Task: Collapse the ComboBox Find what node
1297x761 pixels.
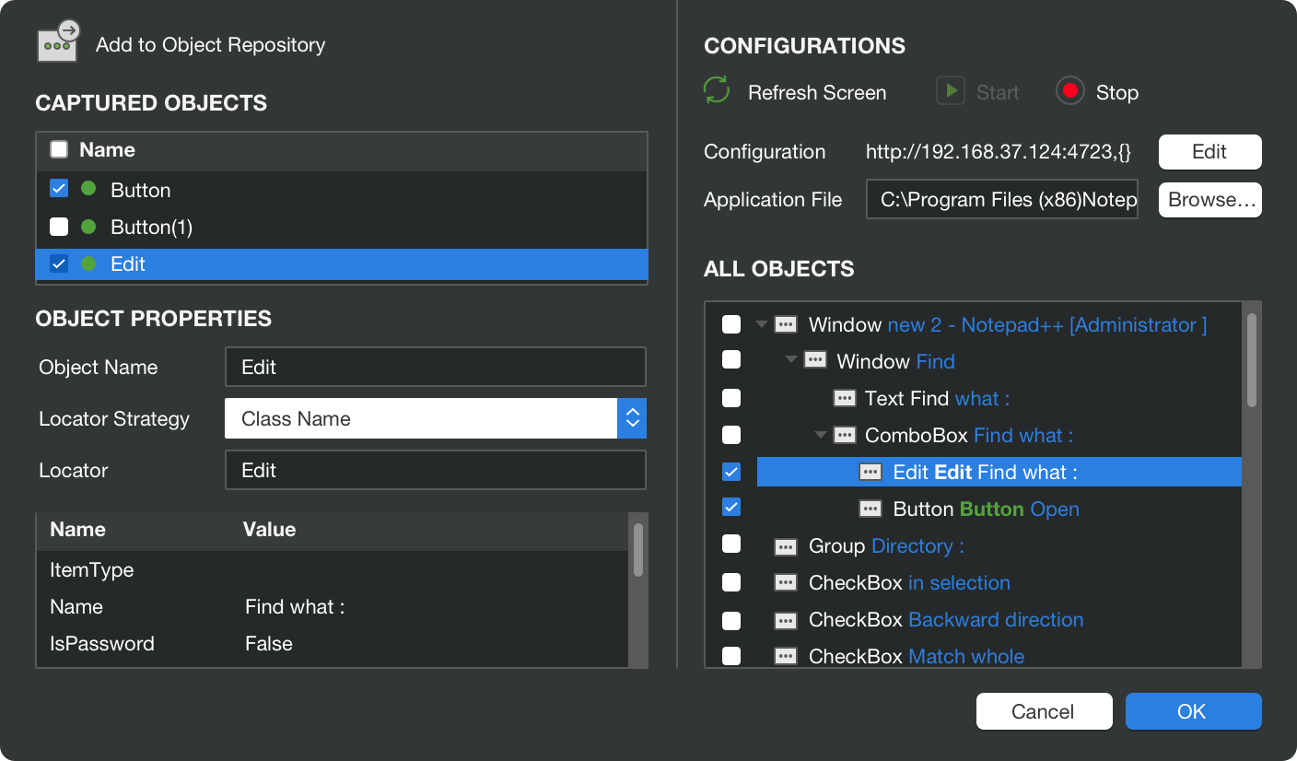Action: (x=819, y=435)
